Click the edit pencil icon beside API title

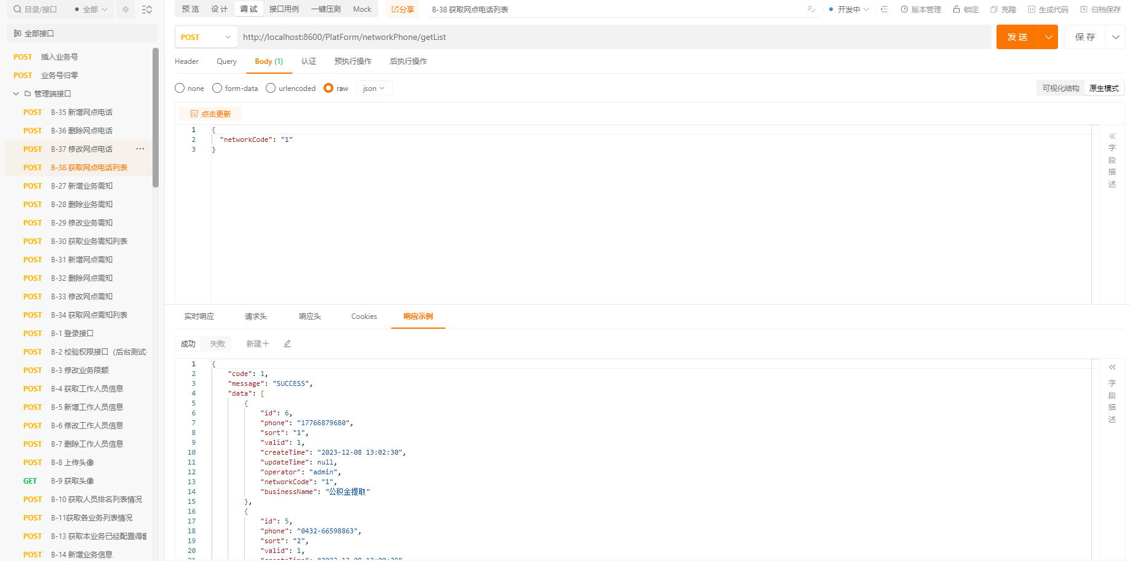(811, 9)
